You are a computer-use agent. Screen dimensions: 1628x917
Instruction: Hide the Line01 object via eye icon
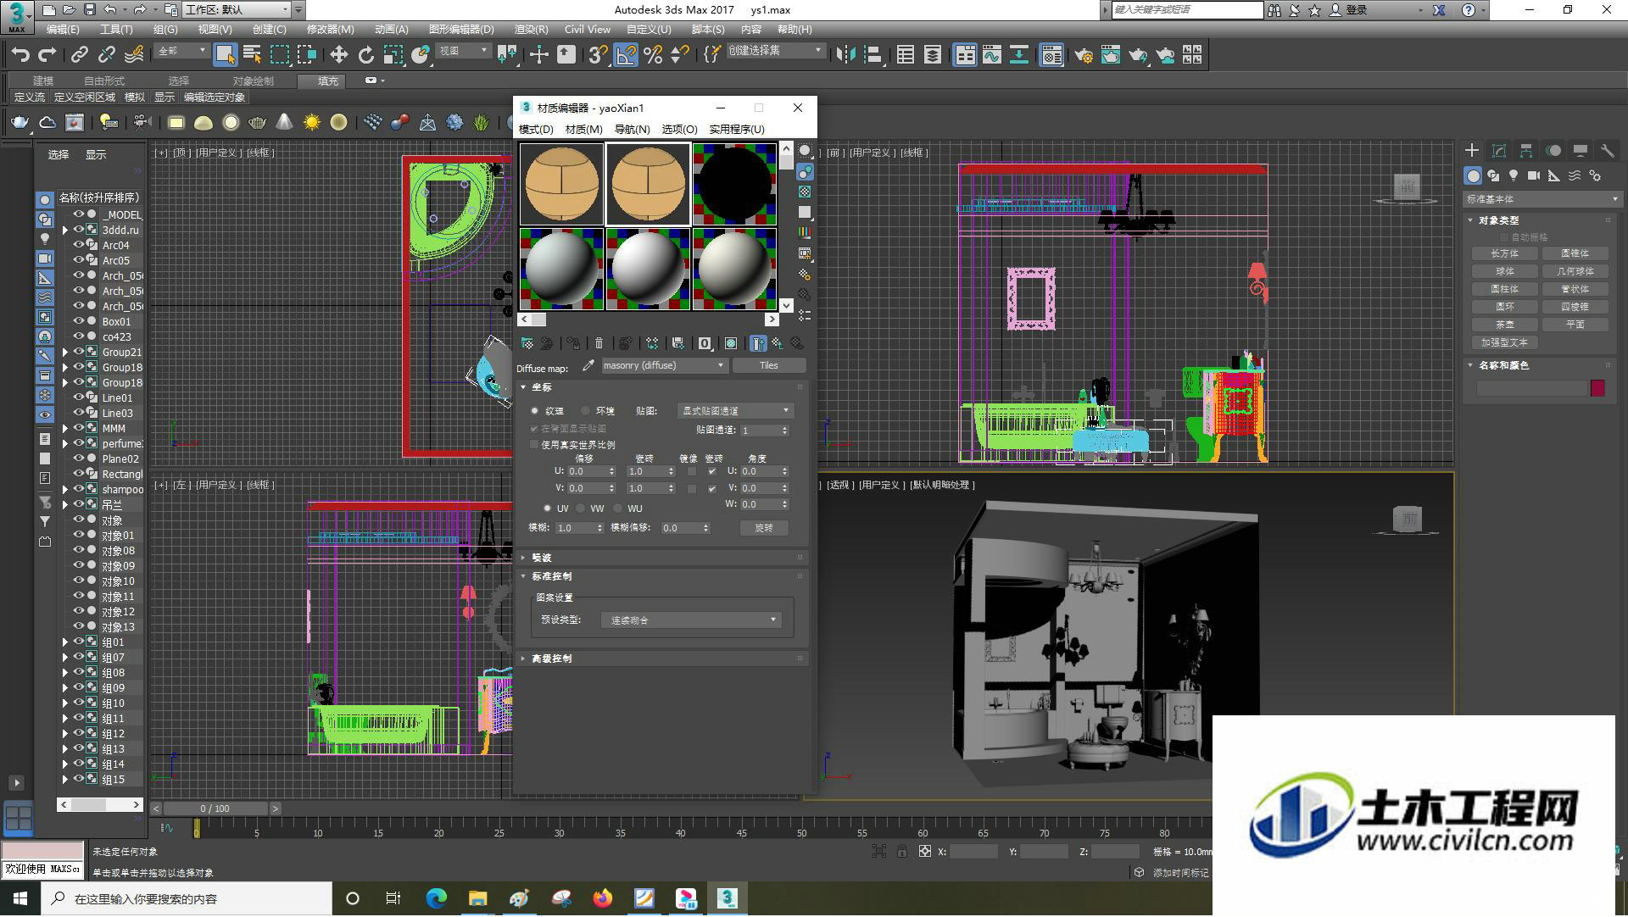(x=78, y=397)
